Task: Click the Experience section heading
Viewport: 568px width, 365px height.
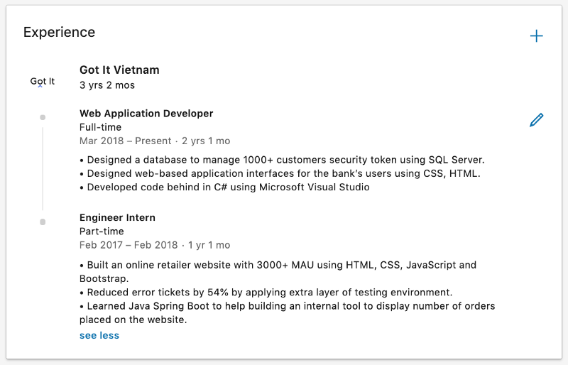Action: pos(59,32)
